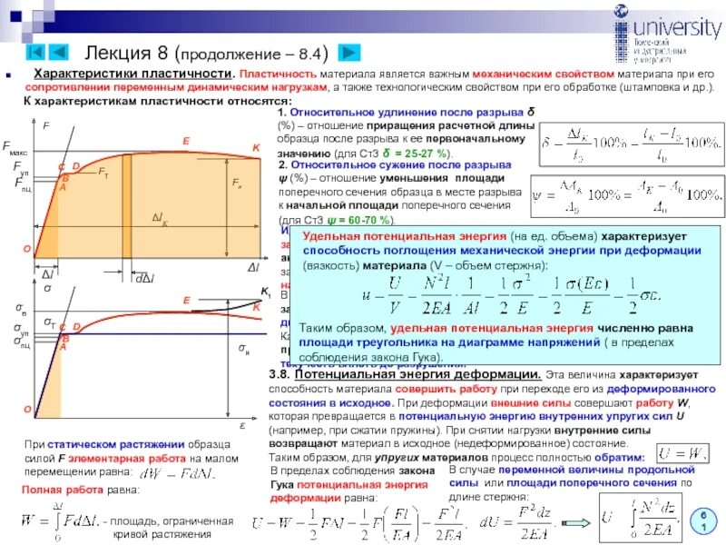Click the ψ contraction formula box
Image resolution: width=726 pixels, height=545 pixels.
pyautogui.click(x=627, y=196)
